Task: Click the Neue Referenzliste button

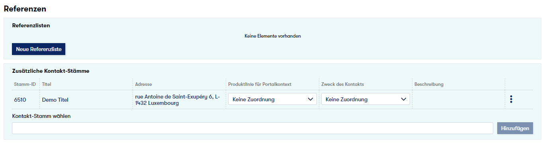Action: tap(39, 49)
